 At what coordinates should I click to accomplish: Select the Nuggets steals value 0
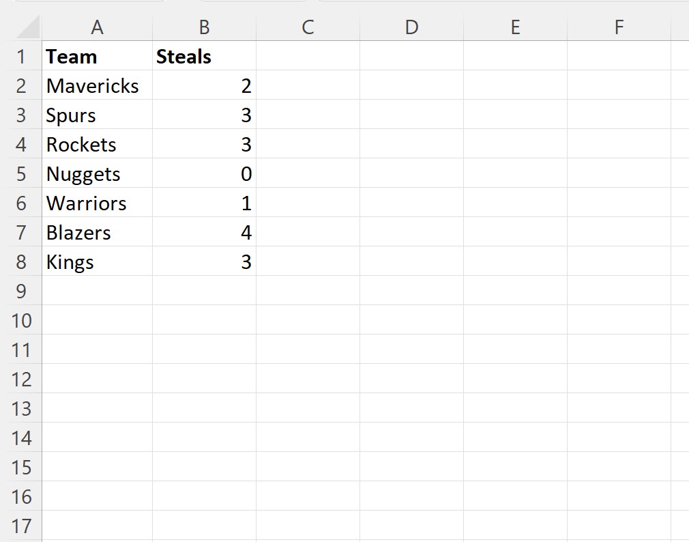[x=205, y=173]
